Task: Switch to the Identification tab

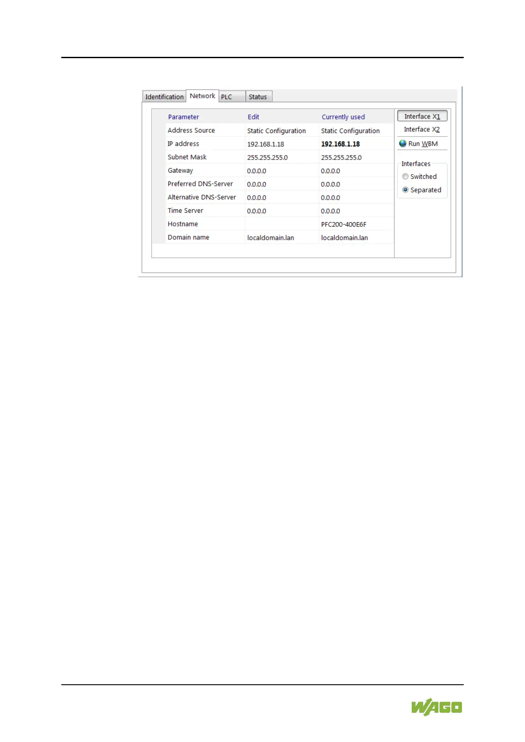Action: click(x=164, y=96)
